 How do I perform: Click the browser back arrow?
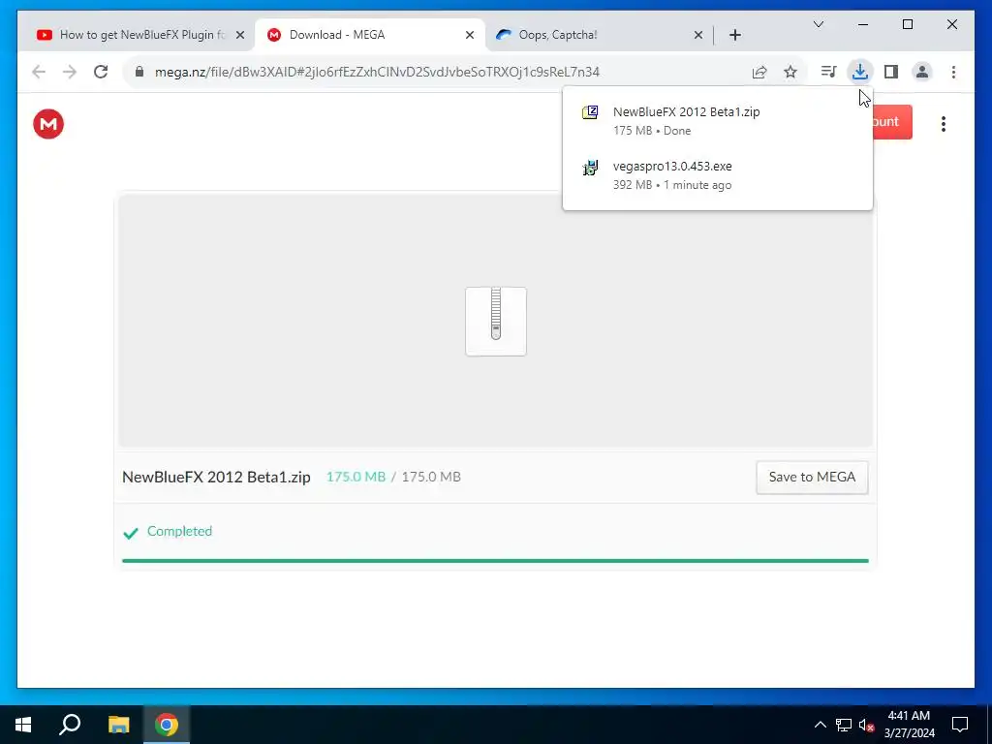pyautogui.click(x=39, y=72)
